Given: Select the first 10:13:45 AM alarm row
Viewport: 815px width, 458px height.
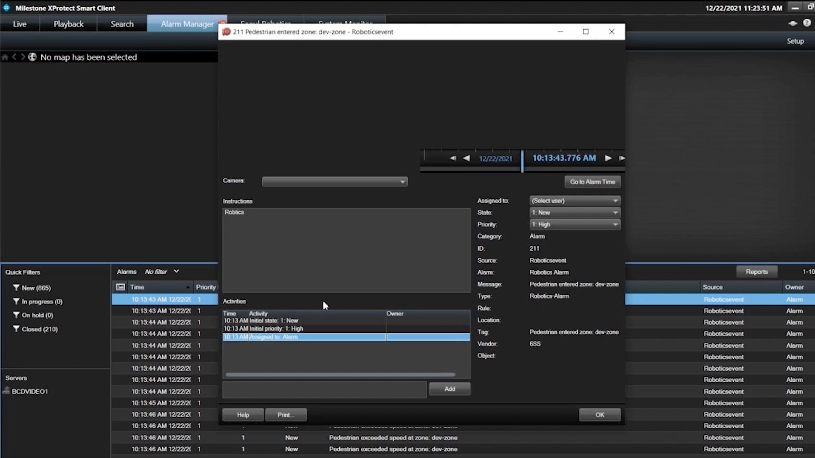Looking at the screenshot, I should (165, 403).
